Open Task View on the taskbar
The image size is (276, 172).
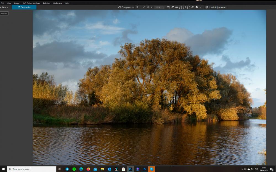pyautogui.click(x=60, y=169)
